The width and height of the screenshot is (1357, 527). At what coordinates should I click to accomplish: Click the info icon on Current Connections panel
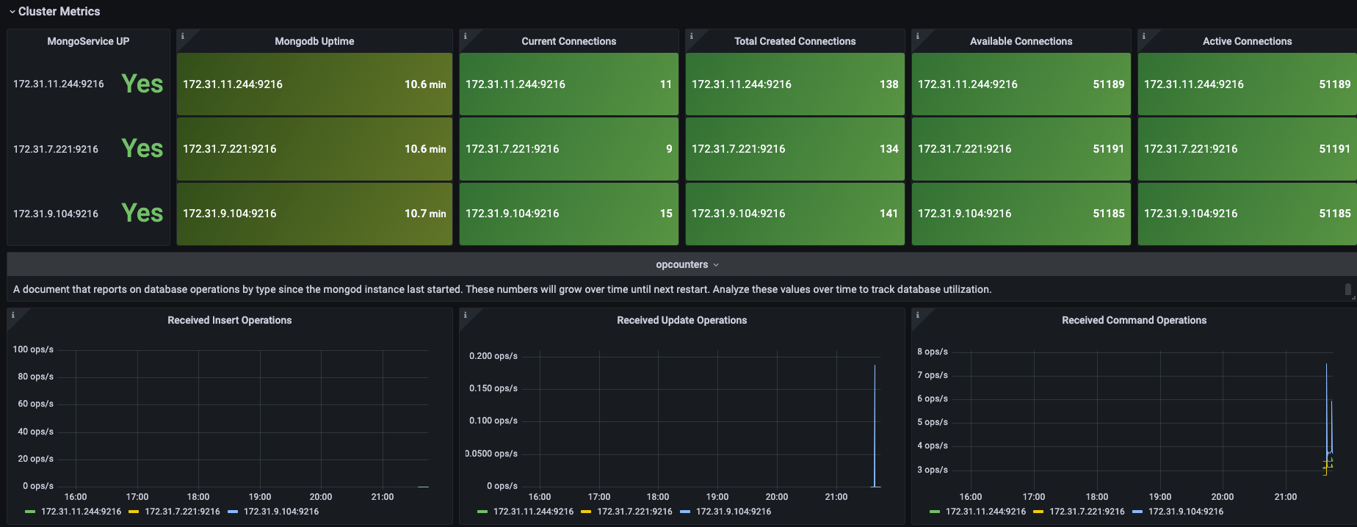pyautogui.click(x=465, y=36)
